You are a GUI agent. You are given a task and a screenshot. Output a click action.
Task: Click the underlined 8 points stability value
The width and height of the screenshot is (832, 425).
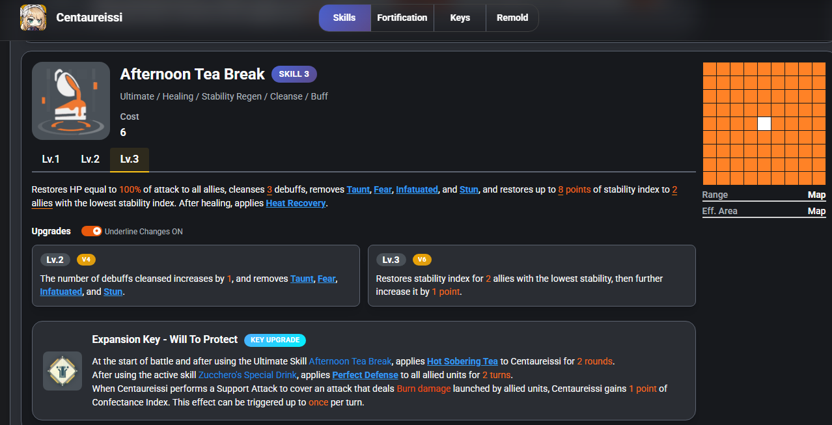click(x=574, y=189)
